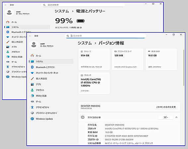188x149 pixels.
Task: Click the Bluetooth icon in front window sidebar
Action: coord(32,67)
